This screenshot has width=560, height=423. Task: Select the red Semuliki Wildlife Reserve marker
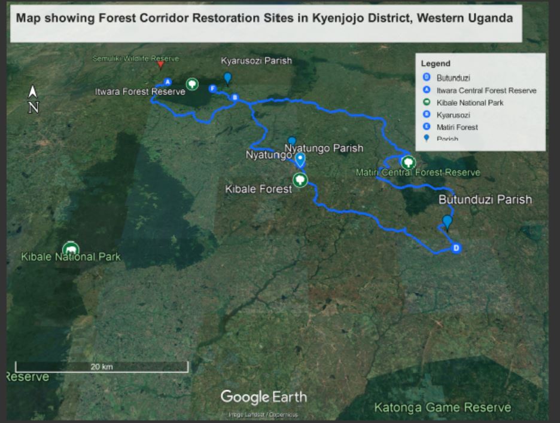point(160,64)
